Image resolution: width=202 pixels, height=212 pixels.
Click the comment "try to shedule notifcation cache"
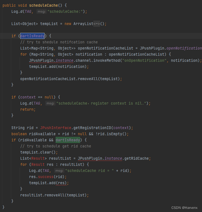coord(59,42)
